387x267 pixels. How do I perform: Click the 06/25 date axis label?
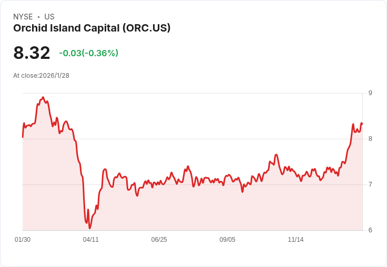point(159,239)
